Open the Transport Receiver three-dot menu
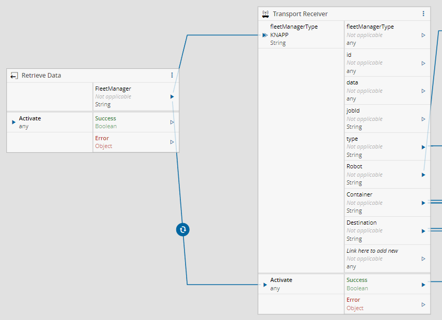The image size is (442, 320). [423, 14]
